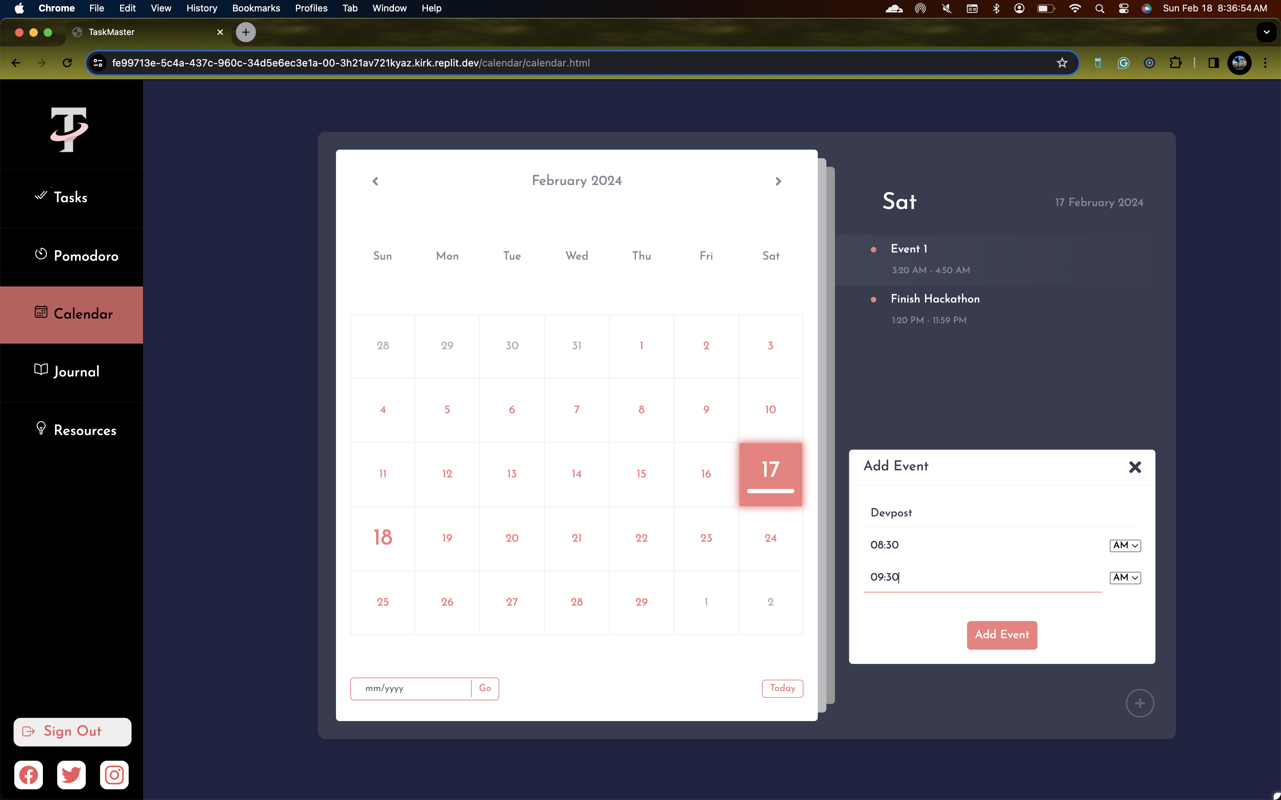Select February 22 on the calendar
This screenshot has height=800, width=1281.
(x=641, y=538)
